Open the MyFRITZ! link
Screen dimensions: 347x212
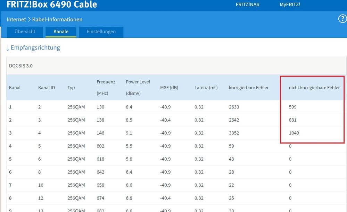coord(290,5)
